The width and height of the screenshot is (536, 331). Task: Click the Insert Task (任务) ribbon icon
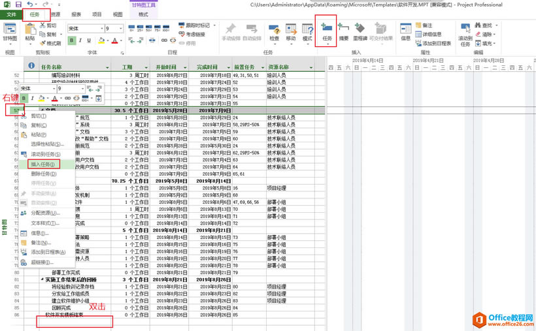pyautogui.click(x=327, y=32)
